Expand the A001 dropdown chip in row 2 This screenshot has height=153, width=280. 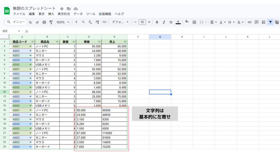(x=31, y=47)
